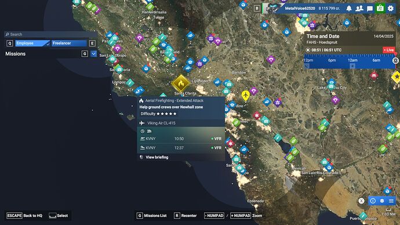This screenshot has width=400, height=225.
Task: Click the 2h duration row
Action: point(181,131)
